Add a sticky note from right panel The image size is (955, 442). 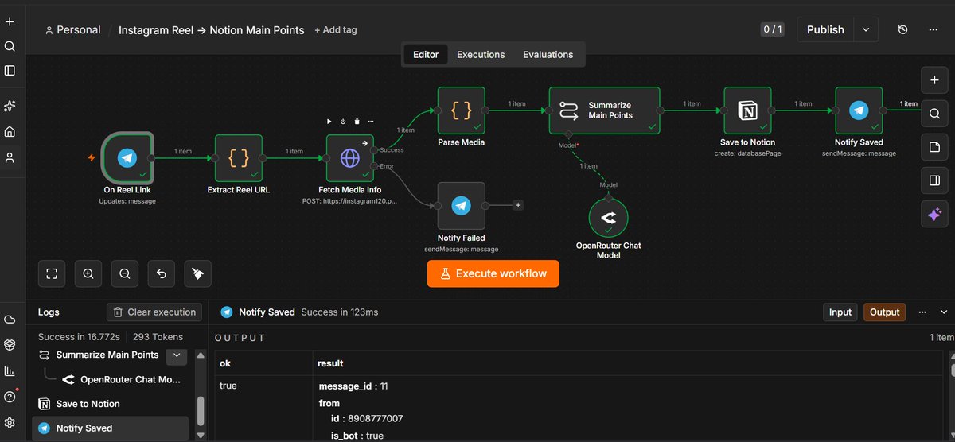(x=934, y=147)
